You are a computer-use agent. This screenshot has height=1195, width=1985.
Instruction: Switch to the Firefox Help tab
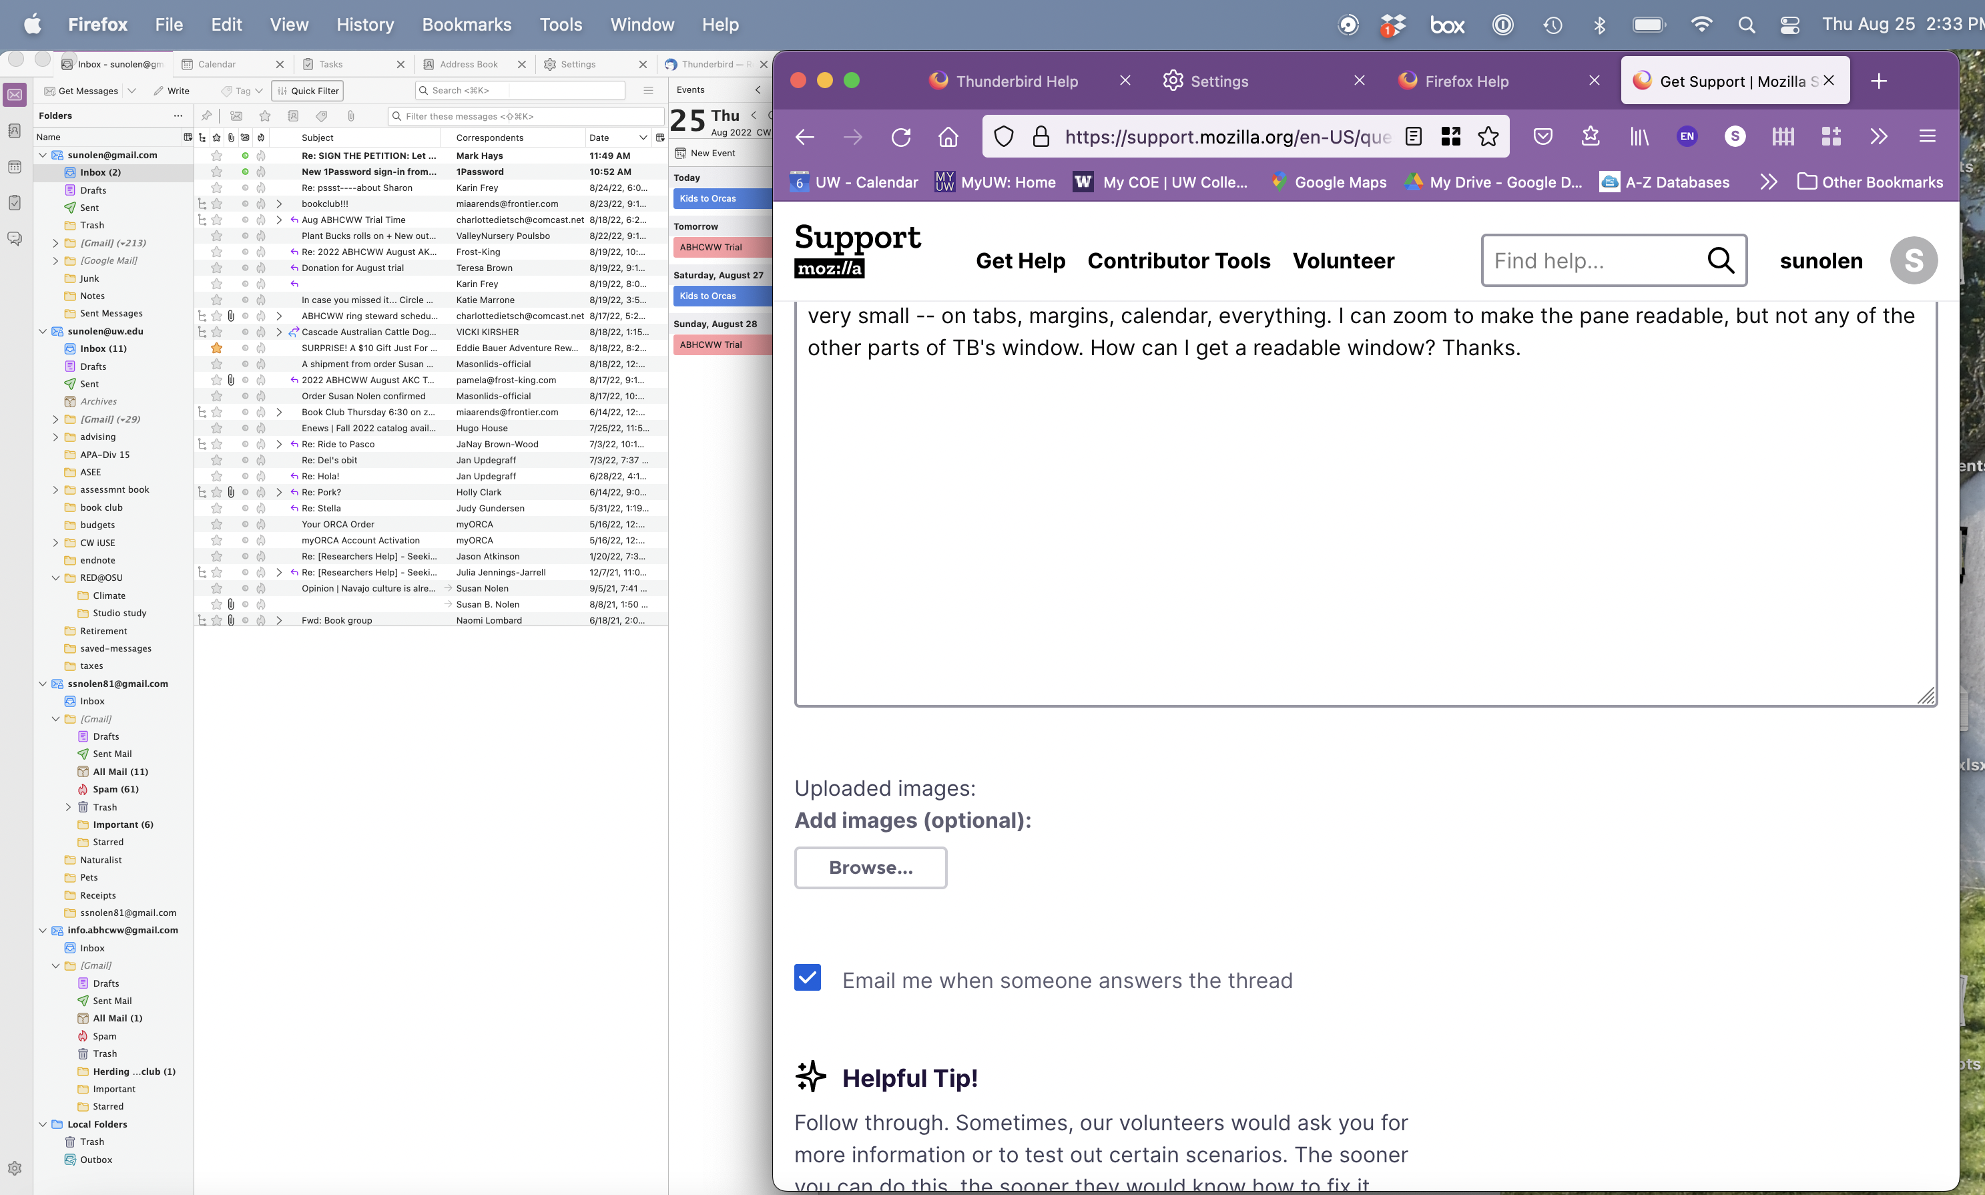(1466, 81)
